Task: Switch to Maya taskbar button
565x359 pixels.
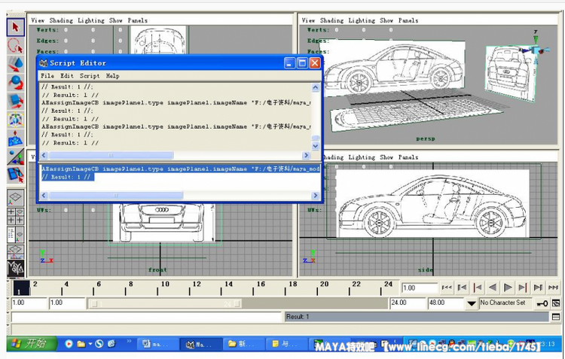Action: click(x=201, y=345)
